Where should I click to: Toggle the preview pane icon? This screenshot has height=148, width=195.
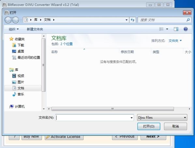point(176,29)
